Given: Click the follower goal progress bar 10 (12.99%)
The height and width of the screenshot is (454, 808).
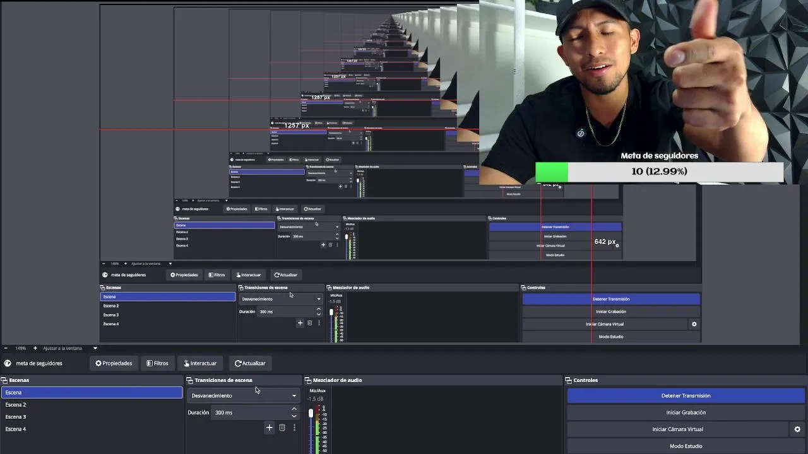Looking at the screenshot, I should [659, 172].
